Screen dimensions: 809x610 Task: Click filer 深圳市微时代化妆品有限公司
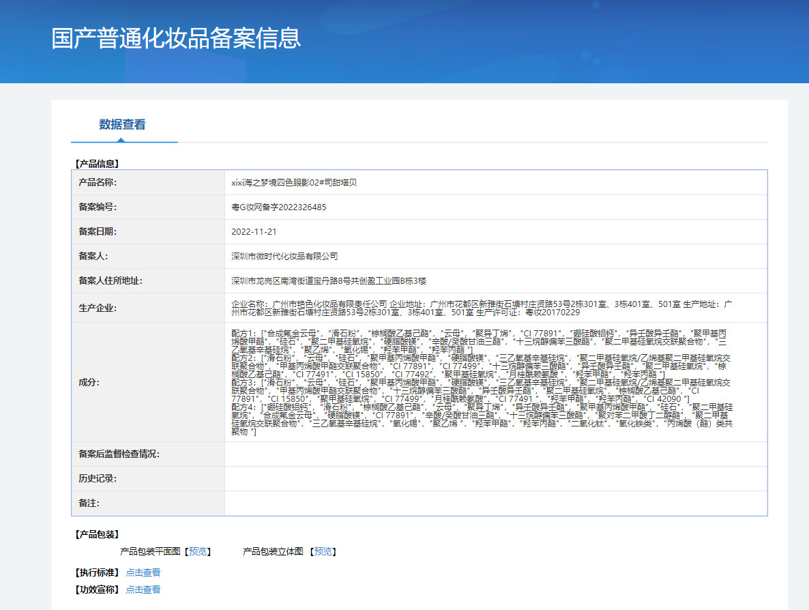pyautogui.click(x=284, y=257)
